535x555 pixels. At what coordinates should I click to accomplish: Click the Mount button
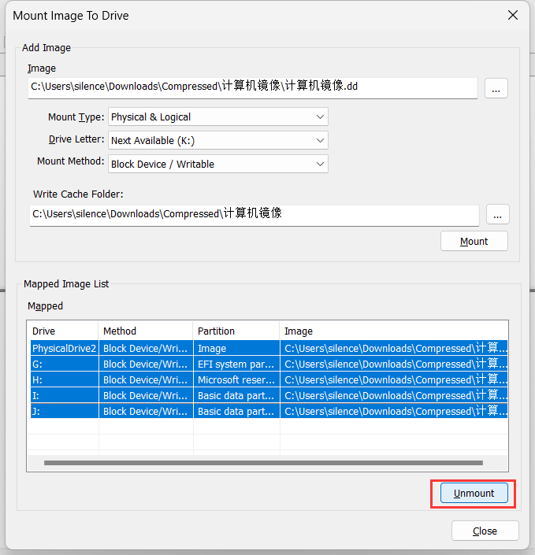point(474,242)
